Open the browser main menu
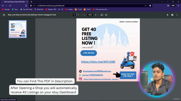The height and width of the screenshot is (101, 181). [178, 6]
